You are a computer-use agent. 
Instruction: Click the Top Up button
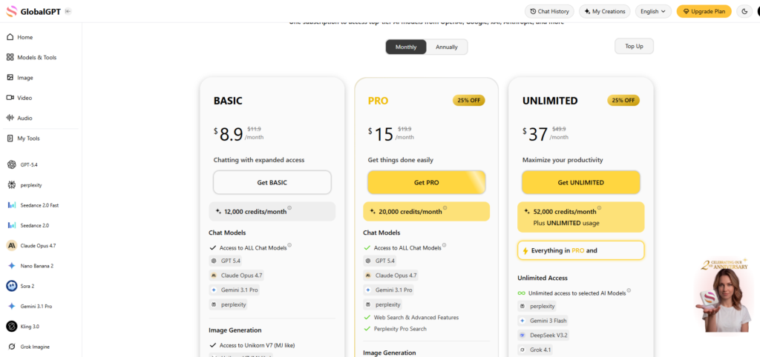coord(634,46)
